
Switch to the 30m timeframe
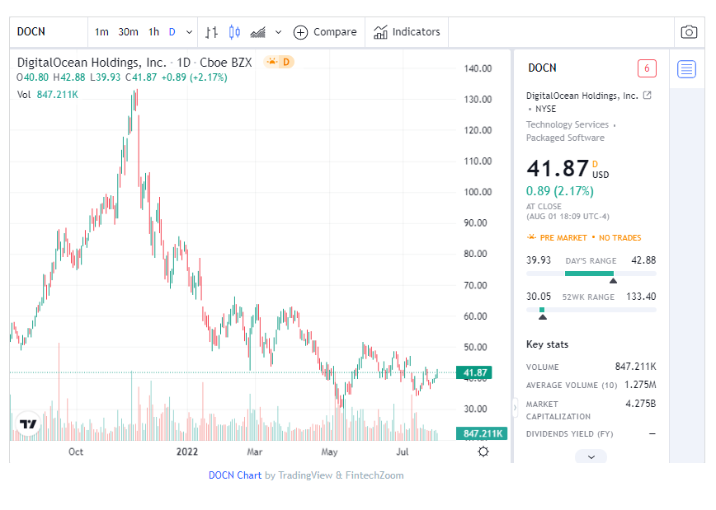pos(128,32)
